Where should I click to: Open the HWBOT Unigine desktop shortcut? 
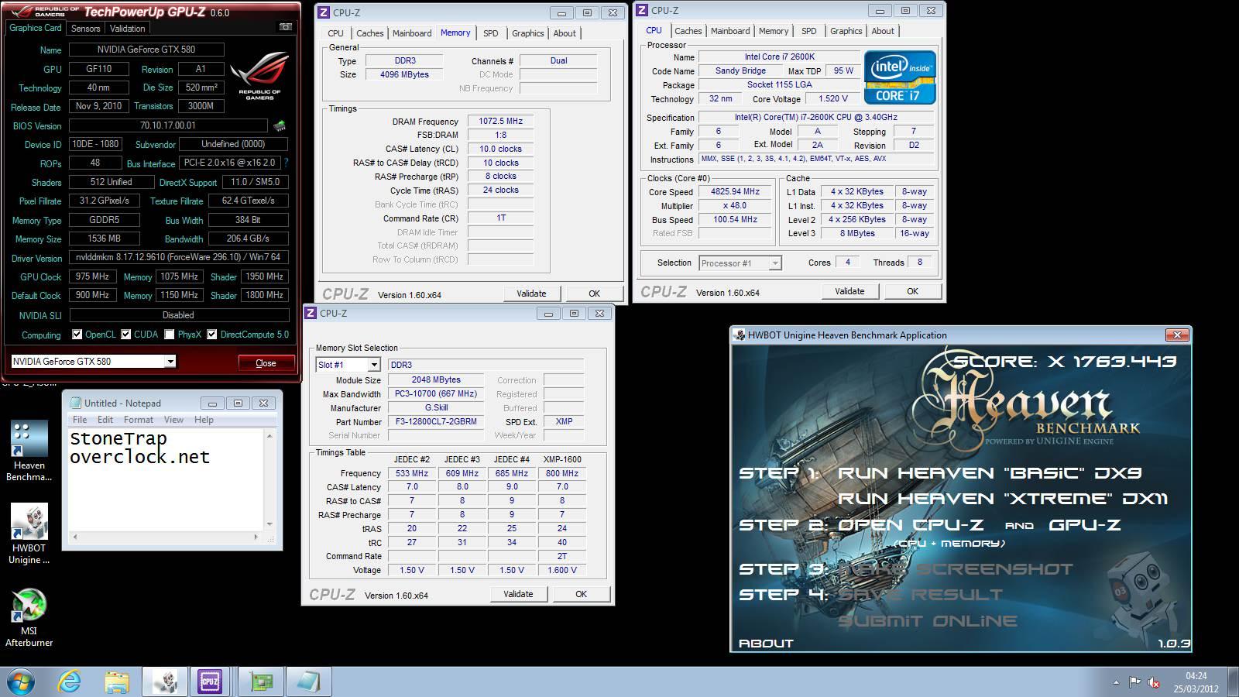coord(29,534)
